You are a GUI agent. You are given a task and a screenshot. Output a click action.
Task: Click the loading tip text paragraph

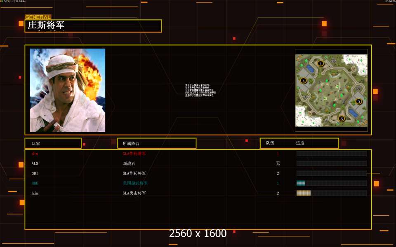coord(200,90)
